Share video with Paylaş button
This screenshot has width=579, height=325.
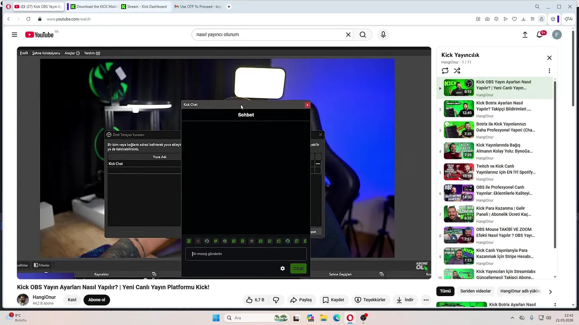pyautogui.click(x=301, y=300)
